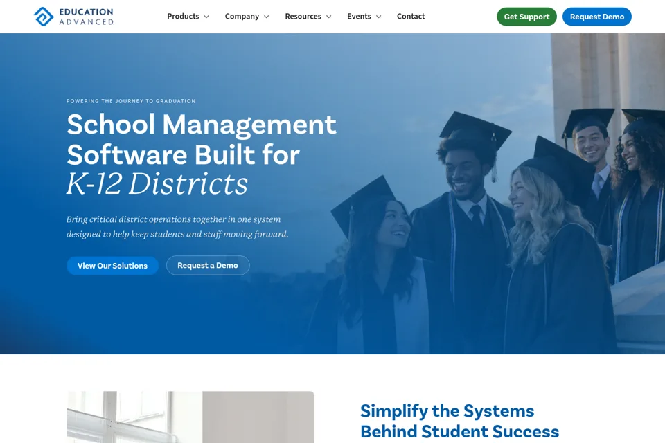
Task: Expand the Company dropdown chevron
Action: [x=266, y=17]
